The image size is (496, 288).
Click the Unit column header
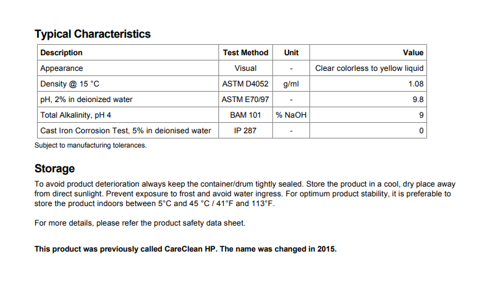pyautogui.click(x=291, y=53)
